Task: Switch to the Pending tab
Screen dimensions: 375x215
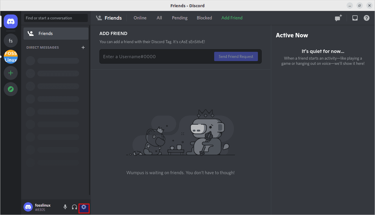Action: pyautogui.click(x=180, y=18)
